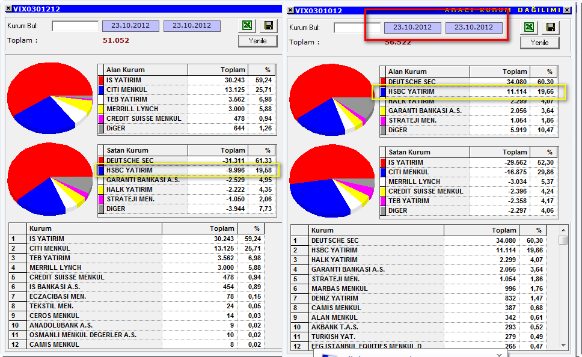Export right panel to Excel icon

pos(529,27)
